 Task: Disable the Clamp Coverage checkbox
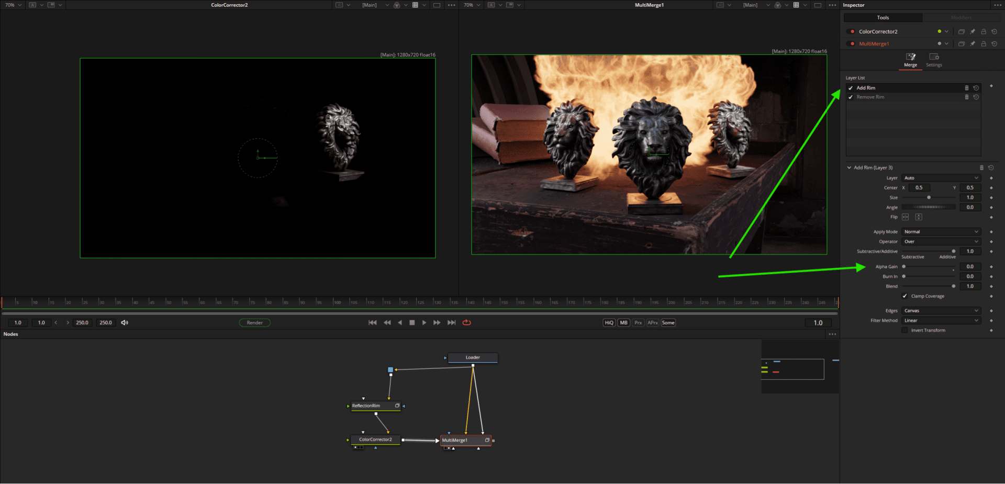[904, 296]
